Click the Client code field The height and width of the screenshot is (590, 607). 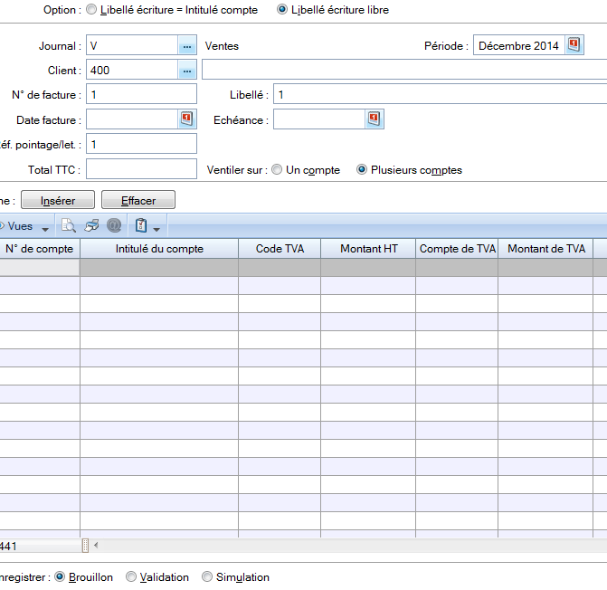[x=132, y=70]
